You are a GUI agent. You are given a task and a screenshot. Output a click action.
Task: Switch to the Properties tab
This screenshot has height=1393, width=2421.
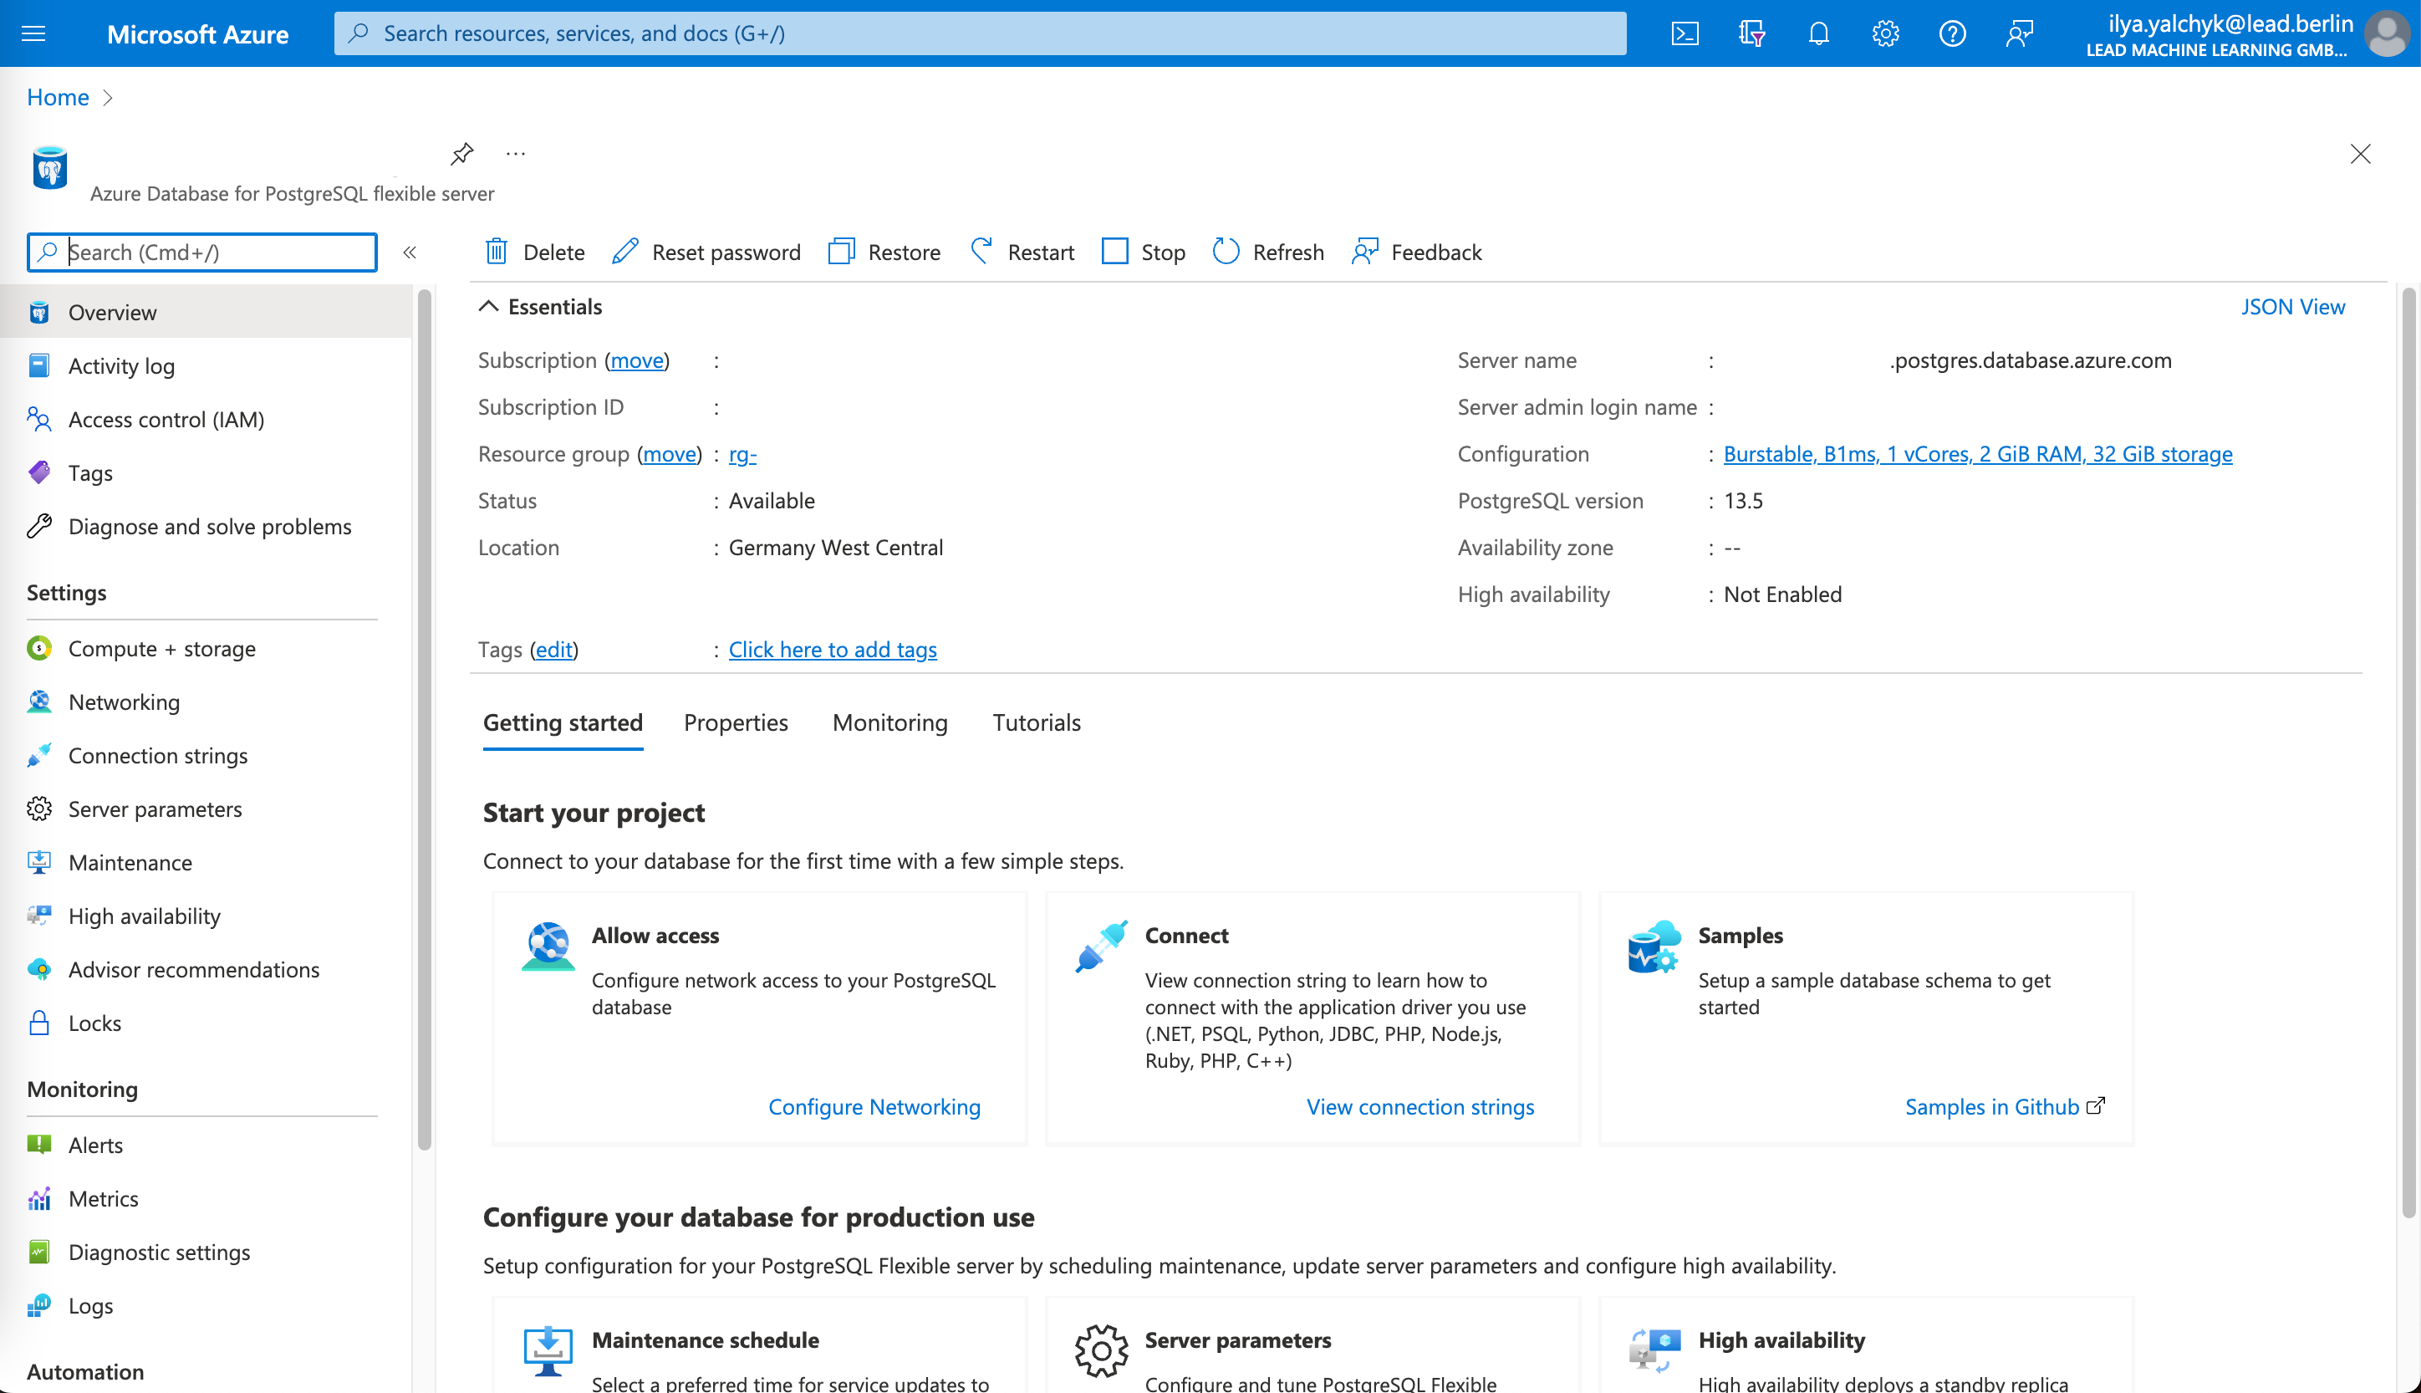click(x=736, y=722)
